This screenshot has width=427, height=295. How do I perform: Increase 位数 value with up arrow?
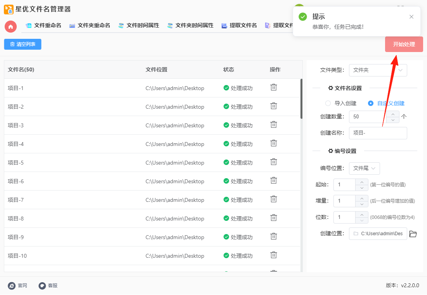tap(362, 214)
